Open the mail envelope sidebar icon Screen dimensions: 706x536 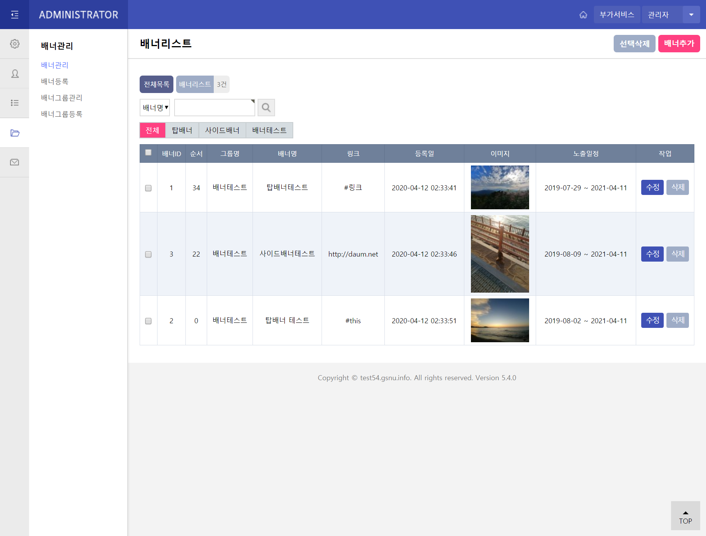15,162
